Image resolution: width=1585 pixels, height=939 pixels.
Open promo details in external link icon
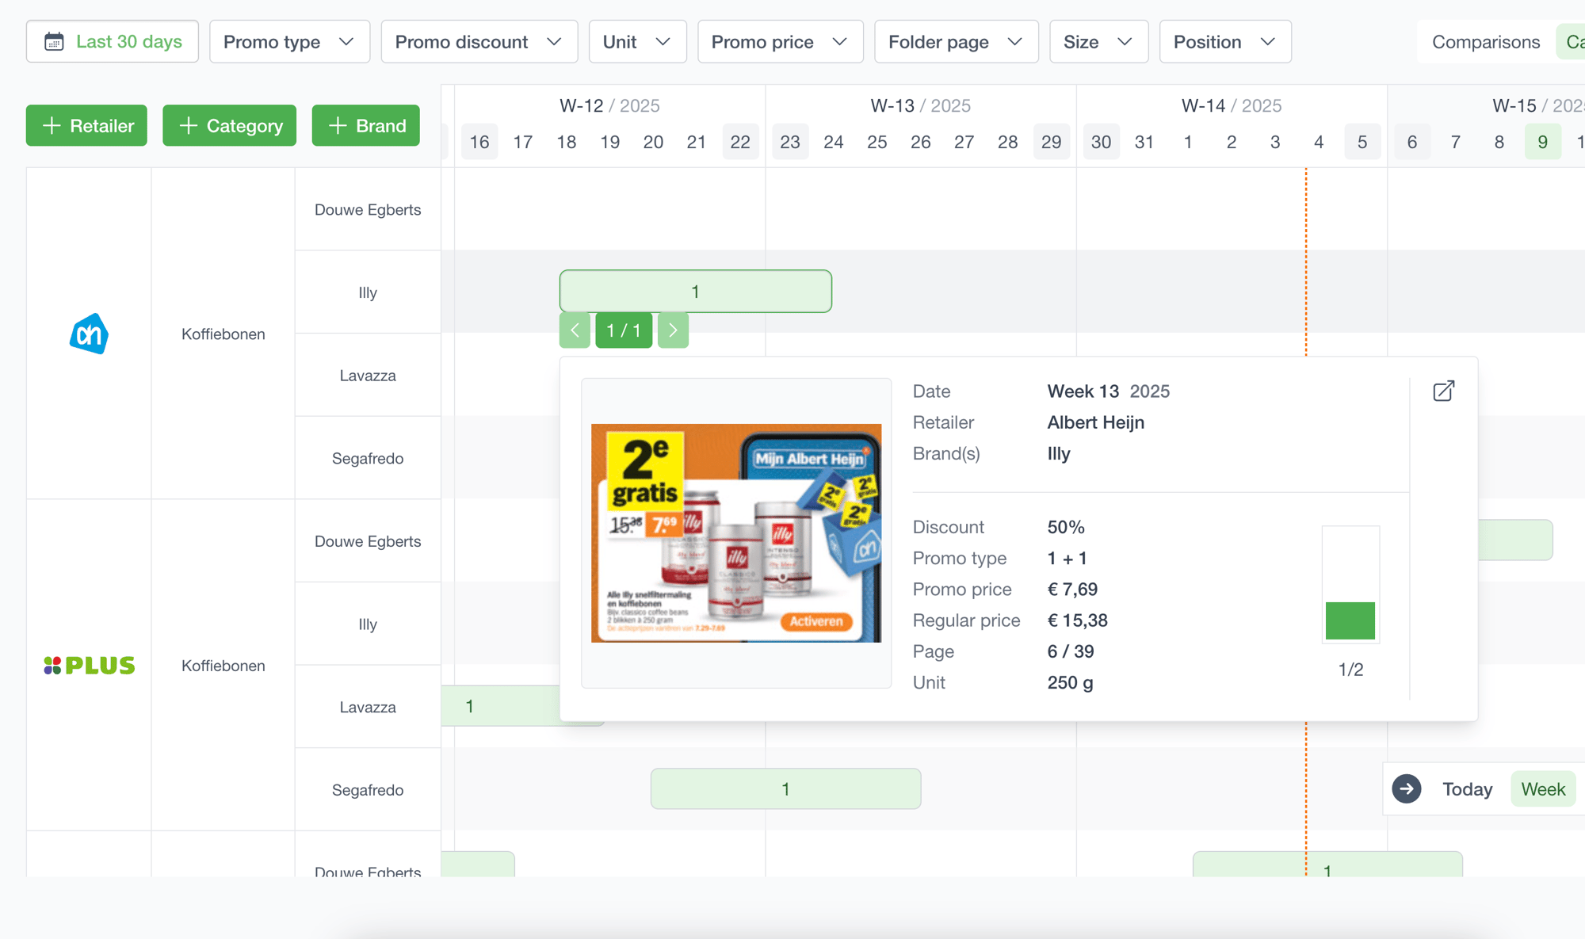tap(1444, 391)
